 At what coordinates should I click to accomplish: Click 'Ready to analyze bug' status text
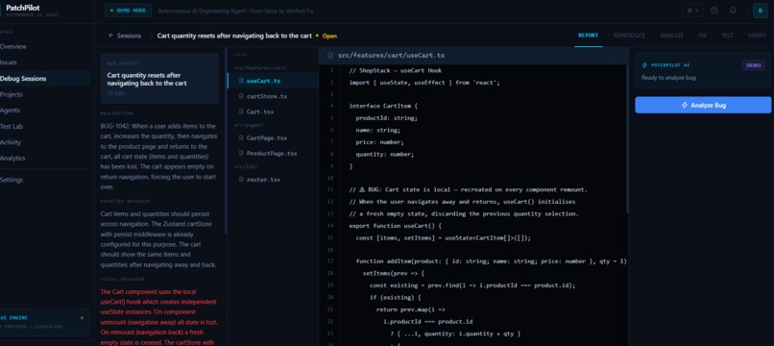point(669,78)
